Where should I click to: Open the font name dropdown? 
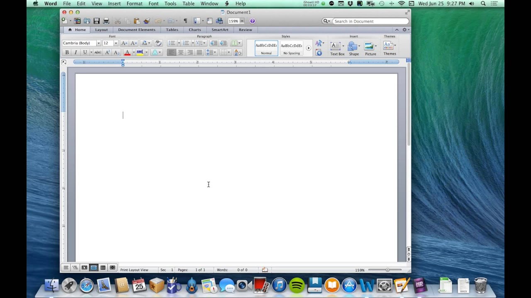(98, 43)
